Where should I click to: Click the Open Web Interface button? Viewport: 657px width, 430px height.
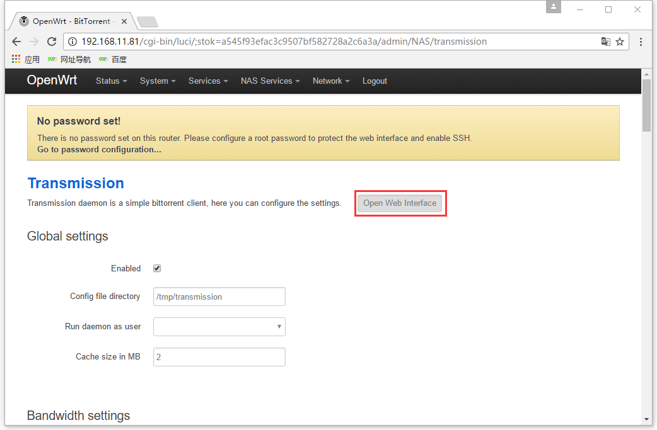tap(400, 203)
